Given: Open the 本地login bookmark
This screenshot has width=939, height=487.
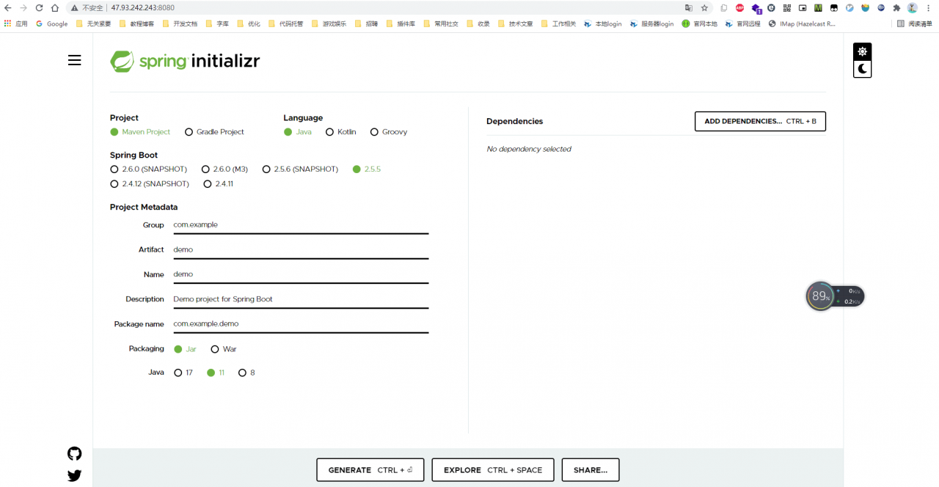Looking at the screenshot, I should [x=602, y=23].
